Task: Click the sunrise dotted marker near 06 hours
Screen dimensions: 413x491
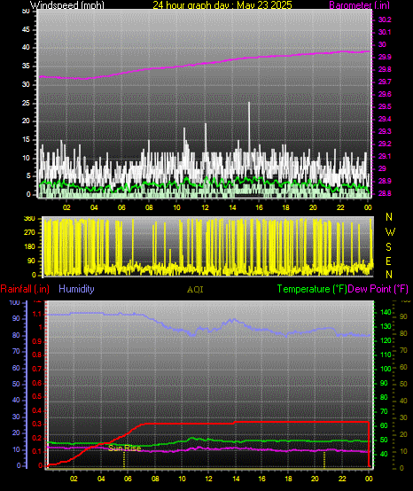Action: click(124, 460)
